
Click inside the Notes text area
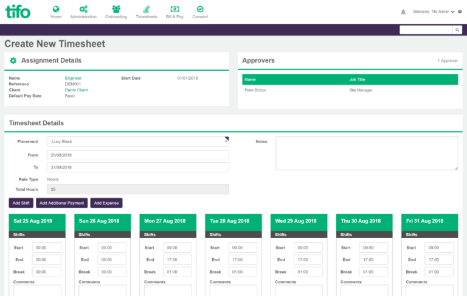[x=367, y=153]
